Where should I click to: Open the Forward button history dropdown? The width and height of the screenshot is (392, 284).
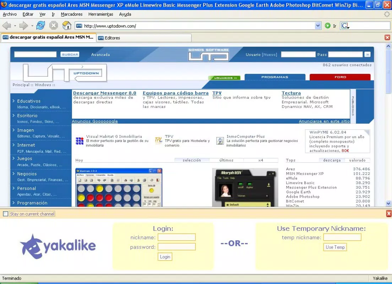tap(32, 26)
